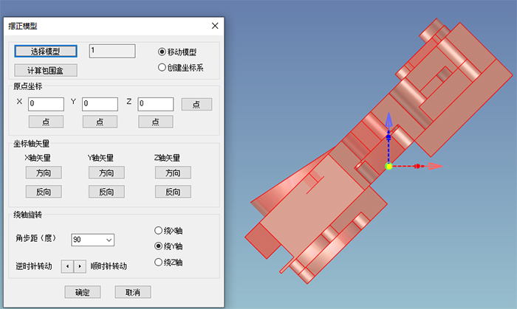Click 方向 under X轴矢量
The image size is (517, 309).
44,173
